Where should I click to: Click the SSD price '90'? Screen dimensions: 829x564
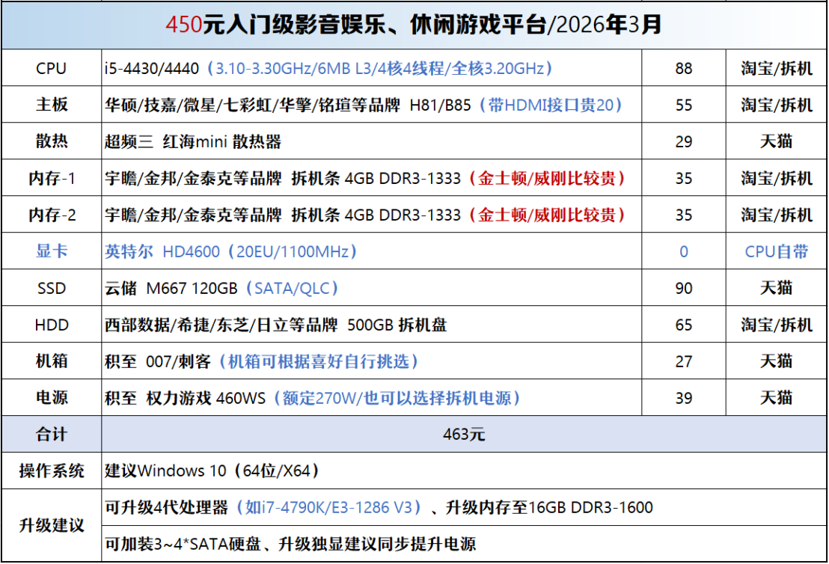684,288
